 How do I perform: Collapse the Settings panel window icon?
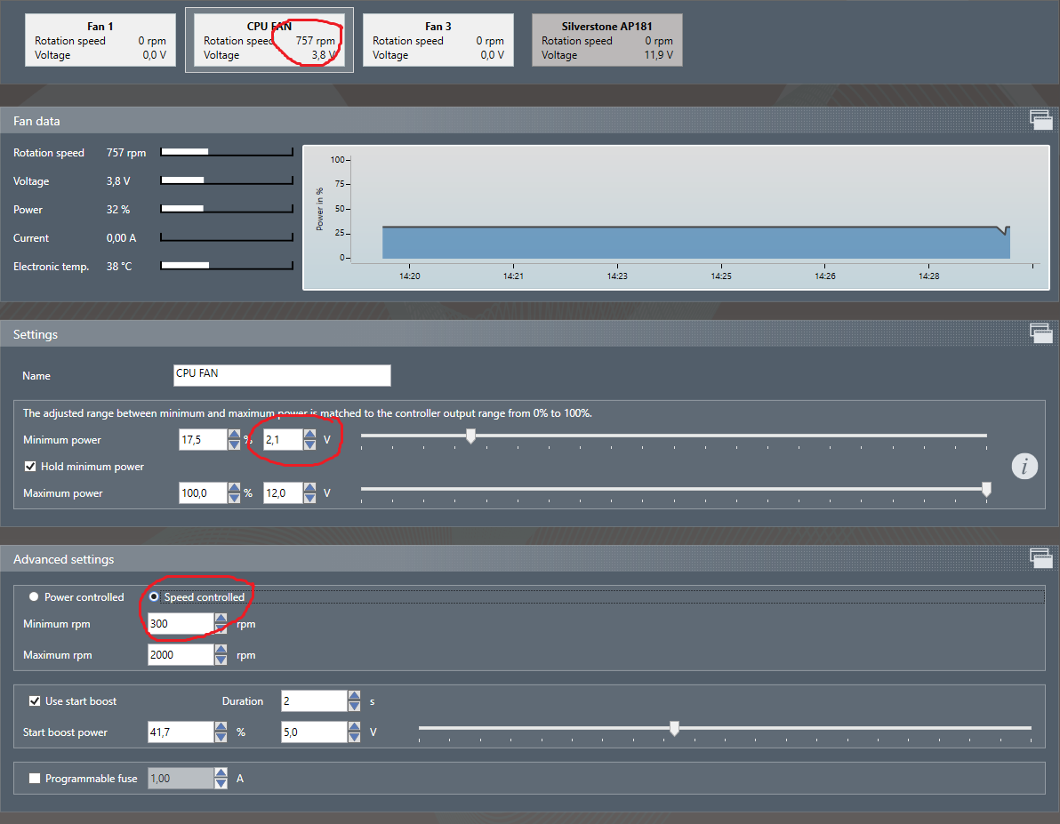pos(1040,332)
